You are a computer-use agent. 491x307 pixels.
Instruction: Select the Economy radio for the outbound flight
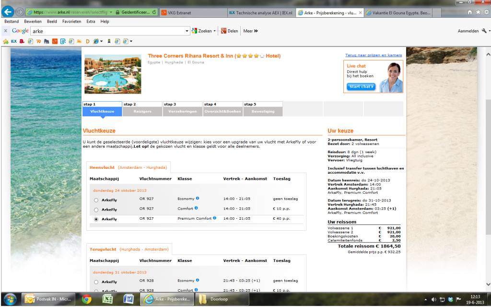click(x=96, y=200)
